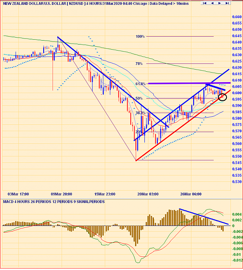
Task: Click the 03Mar 17:00 time axis label
Action: pos(18,194)
